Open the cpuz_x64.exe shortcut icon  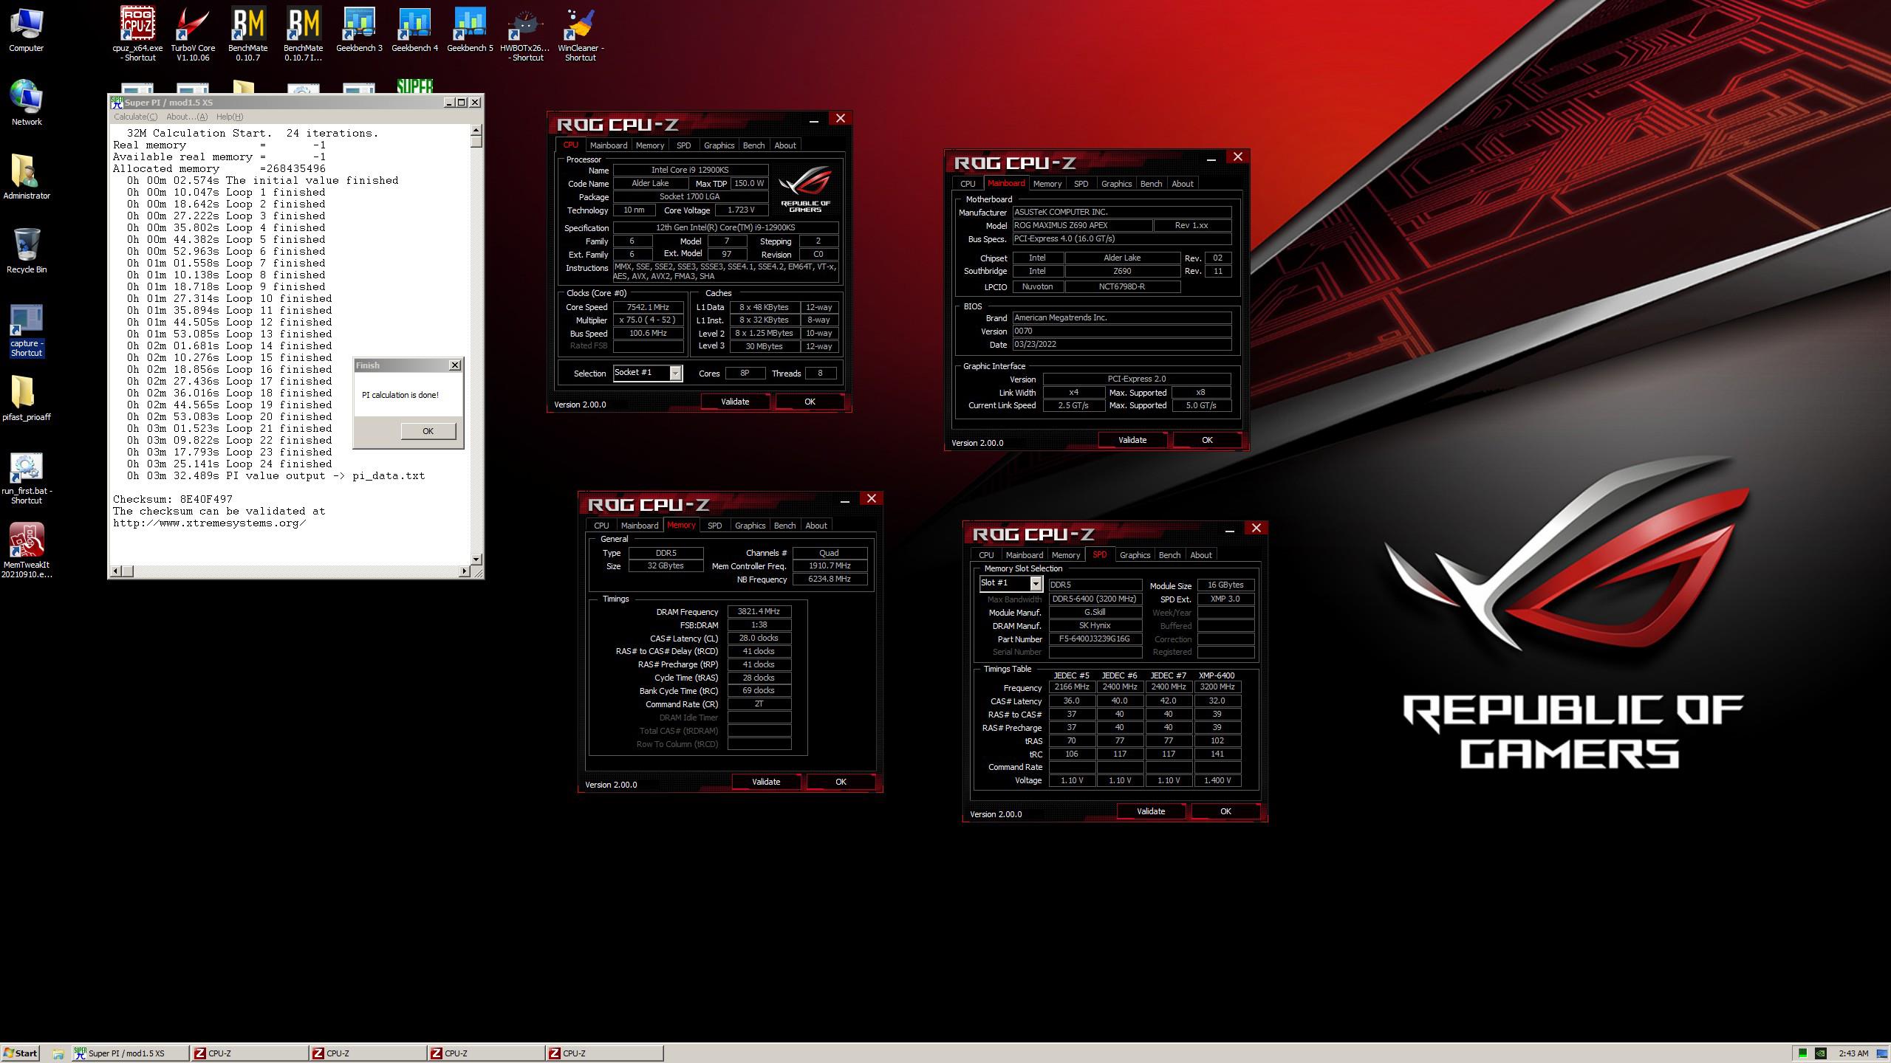point(137,34)
